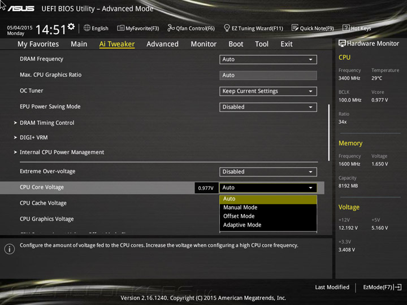This screenshot has height=305, width=407.
Task: Go to the Advanced tab
Action: tap(162, 44)
